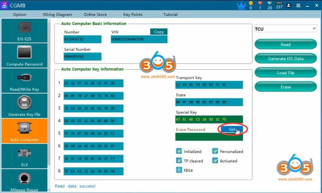Select key 8 hex data field
Image resolution: width=322 pixels, height=193 pixels.
(94, 171)
